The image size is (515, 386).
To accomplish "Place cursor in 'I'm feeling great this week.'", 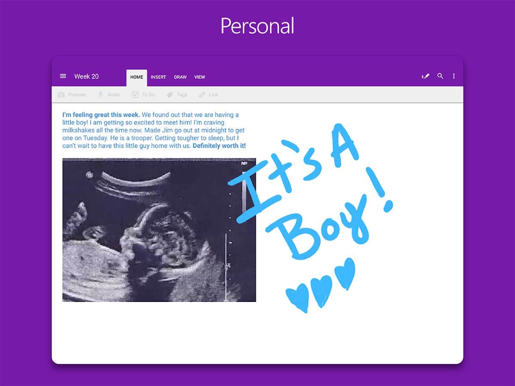I will (x=101, y=115).
